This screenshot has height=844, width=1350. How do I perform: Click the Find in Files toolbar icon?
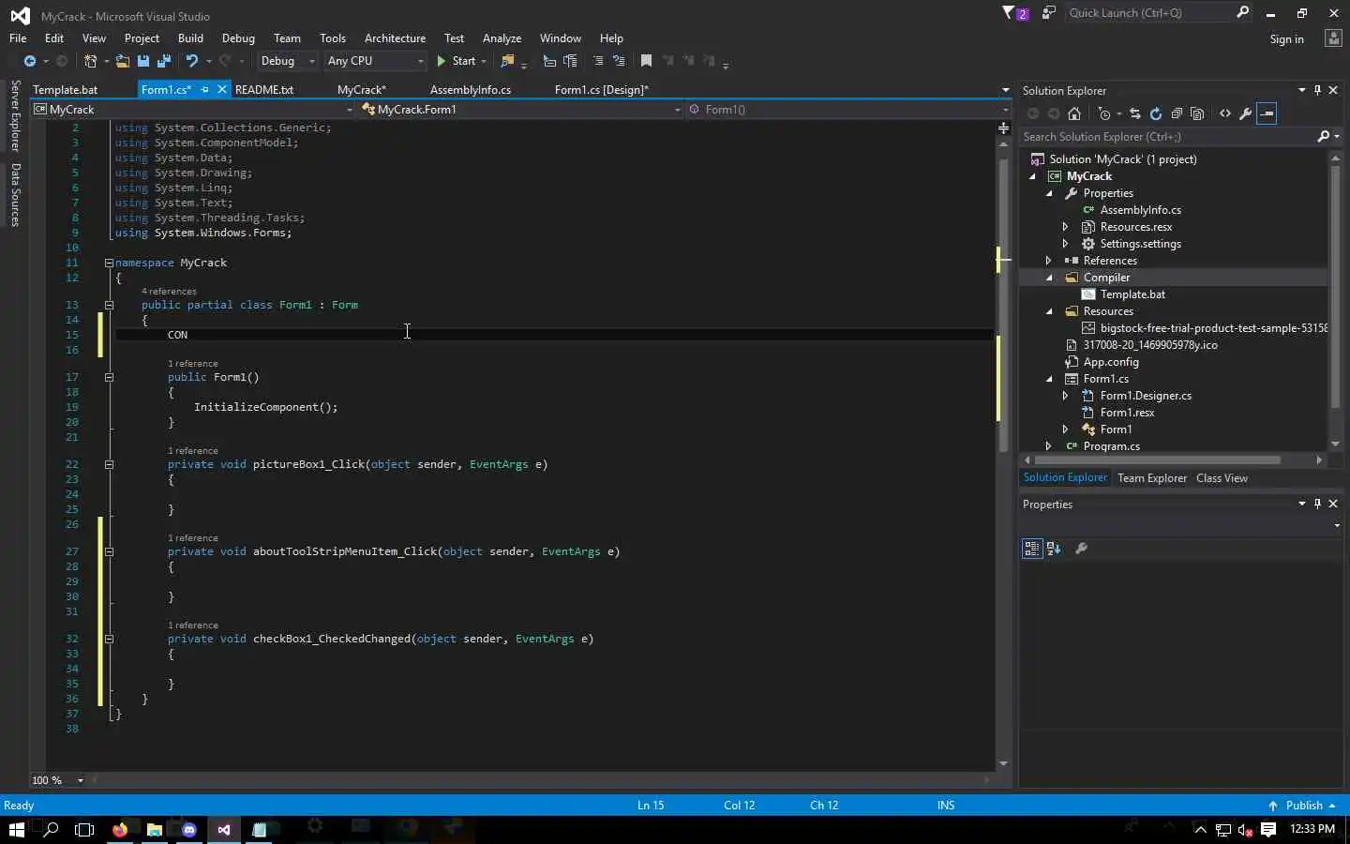508,61
